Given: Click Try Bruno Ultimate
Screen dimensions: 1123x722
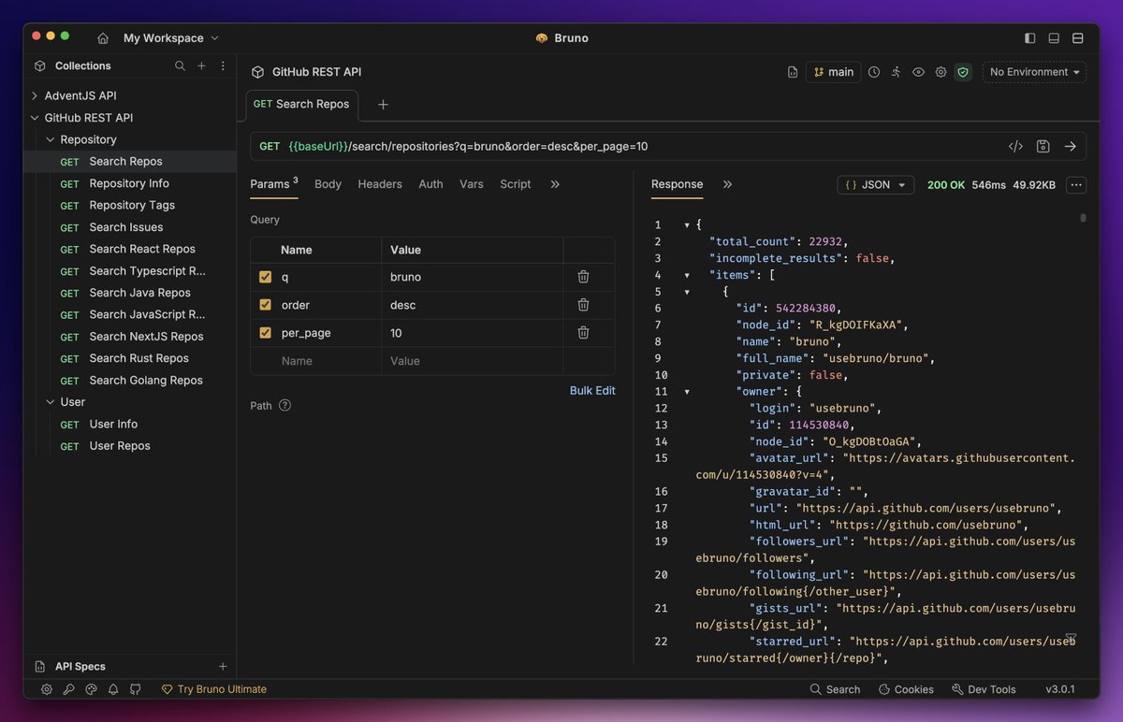Looking at the screenshot, I should click(214, 689).
